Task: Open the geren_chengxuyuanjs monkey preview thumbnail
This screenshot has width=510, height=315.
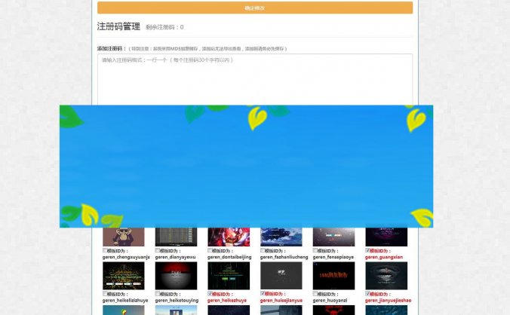Action: 124,237
